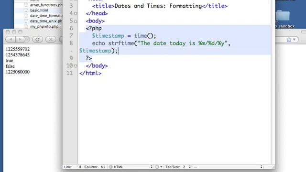
Task: Click the word true in the browser page
Action: pos(9,61)
